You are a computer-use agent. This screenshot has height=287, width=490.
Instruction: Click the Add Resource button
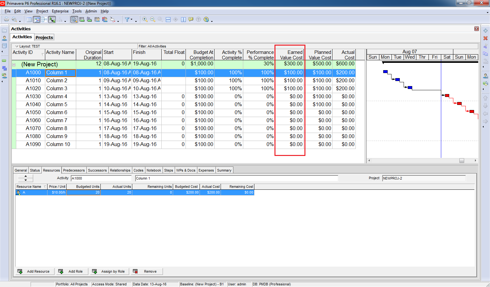point(35,271)
